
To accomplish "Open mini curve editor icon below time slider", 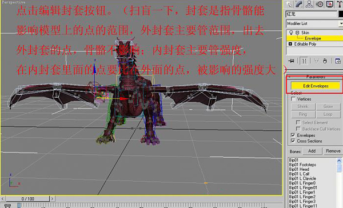I will (7, 206).
